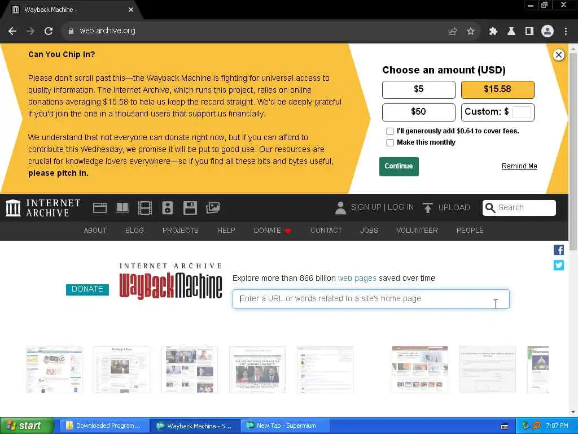Switch to Downloaded Program taskbar item
578x434 pixels.
[x=104, y=426]
